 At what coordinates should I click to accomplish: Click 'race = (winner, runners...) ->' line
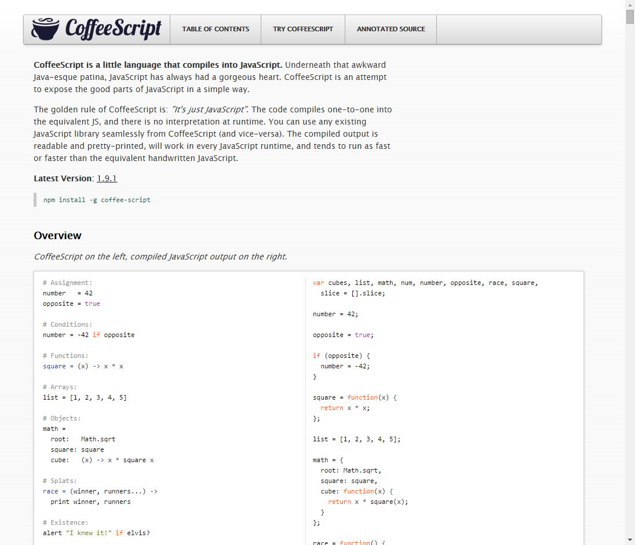point(100,491)
